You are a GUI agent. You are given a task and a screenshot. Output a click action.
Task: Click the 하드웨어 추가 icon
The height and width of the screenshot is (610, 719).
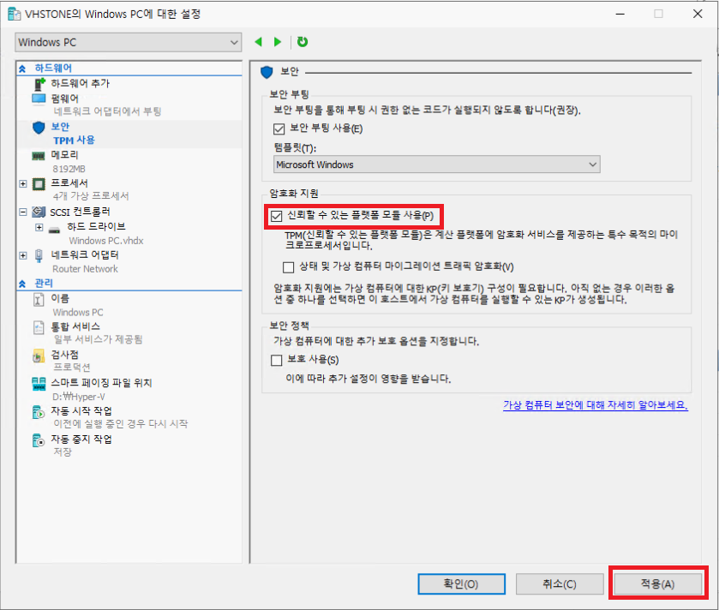coord(40,84)
